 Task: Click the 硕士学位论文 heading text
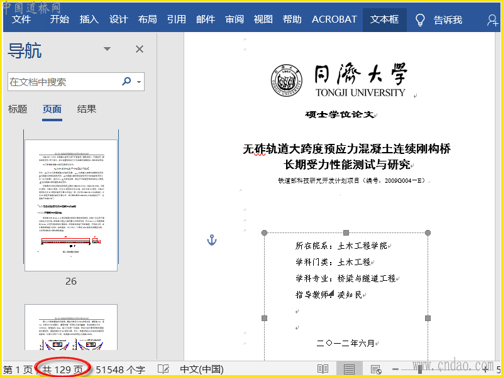click(340, 114)
